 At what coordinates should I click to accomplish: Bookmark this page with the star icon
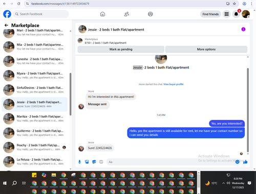[234, 4]
